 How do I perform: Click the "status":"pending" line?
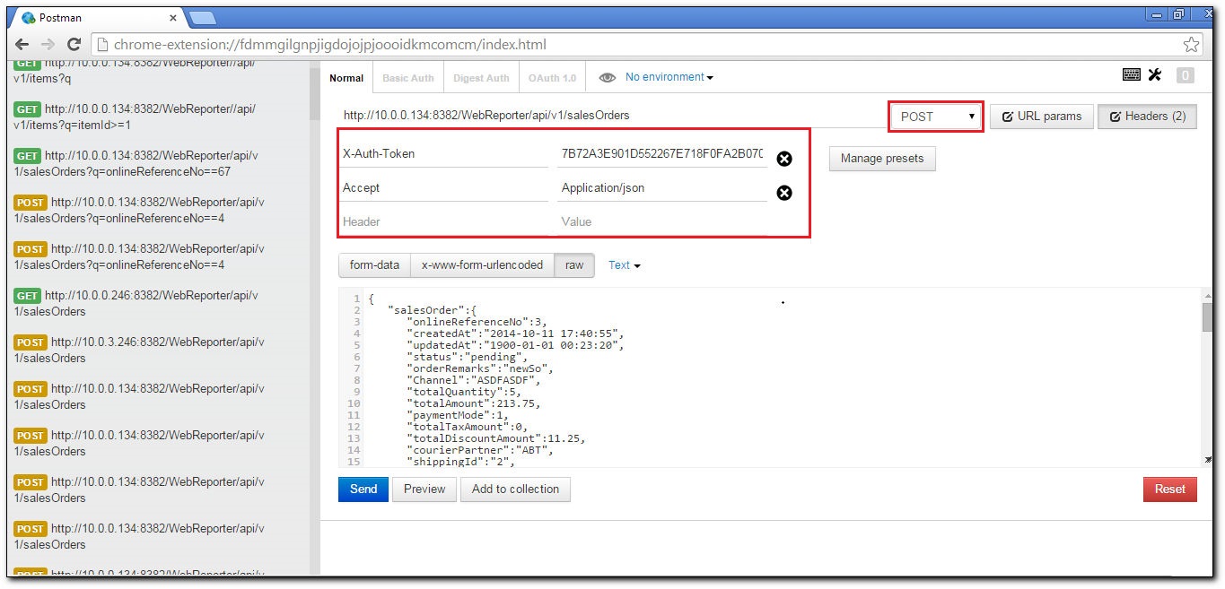(x=468, y=357)
